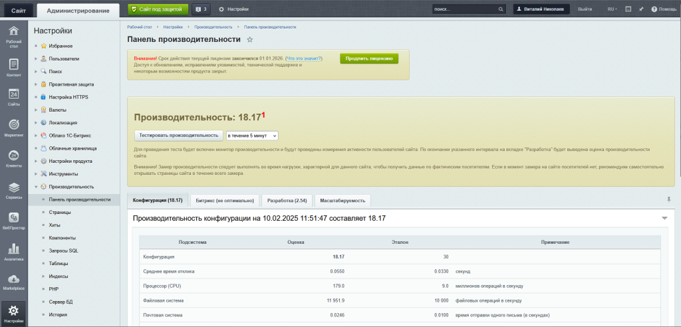Viewport: 681px width, 327px height.
Task: Open Облачные хранилища tree item
Action: 72,148
